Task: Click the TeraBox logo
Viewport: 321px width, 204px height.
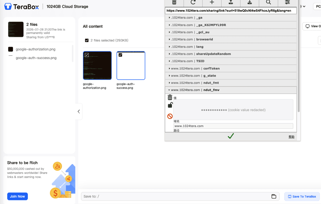Action: pyautogui.click(x=22, y=6)
